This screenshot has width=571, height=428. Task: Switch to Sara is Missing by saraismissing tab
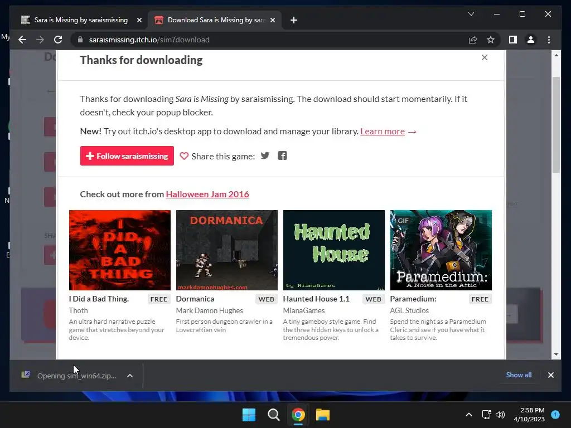[81, 20]
